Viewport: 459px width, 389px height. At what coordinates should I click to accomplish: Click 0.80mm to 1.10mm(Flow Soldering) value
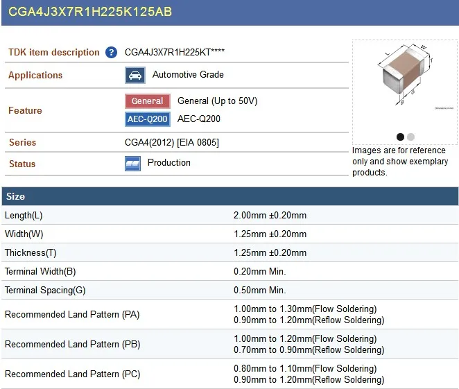tap(305, 369)
